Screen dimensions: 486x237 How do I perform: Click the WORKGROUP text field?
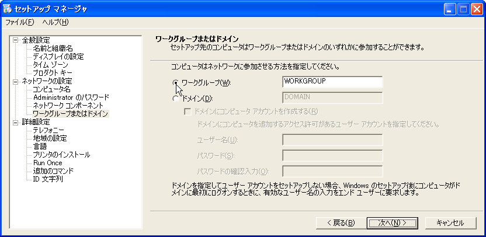(332, 82)
